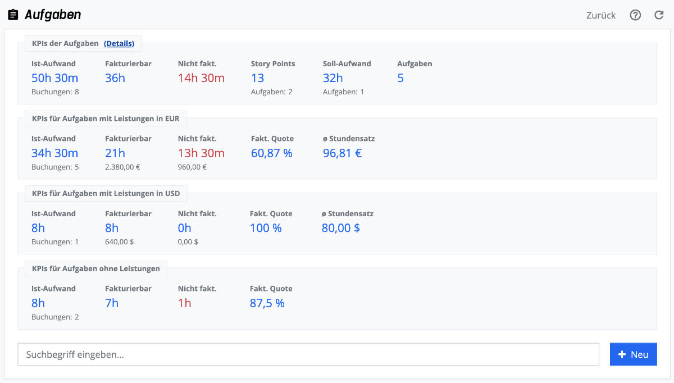Click the Aufgaben: 1 text under Soll-Aufwand
The width and height of the screenshot is (674, 383).
tap(343, 92)
